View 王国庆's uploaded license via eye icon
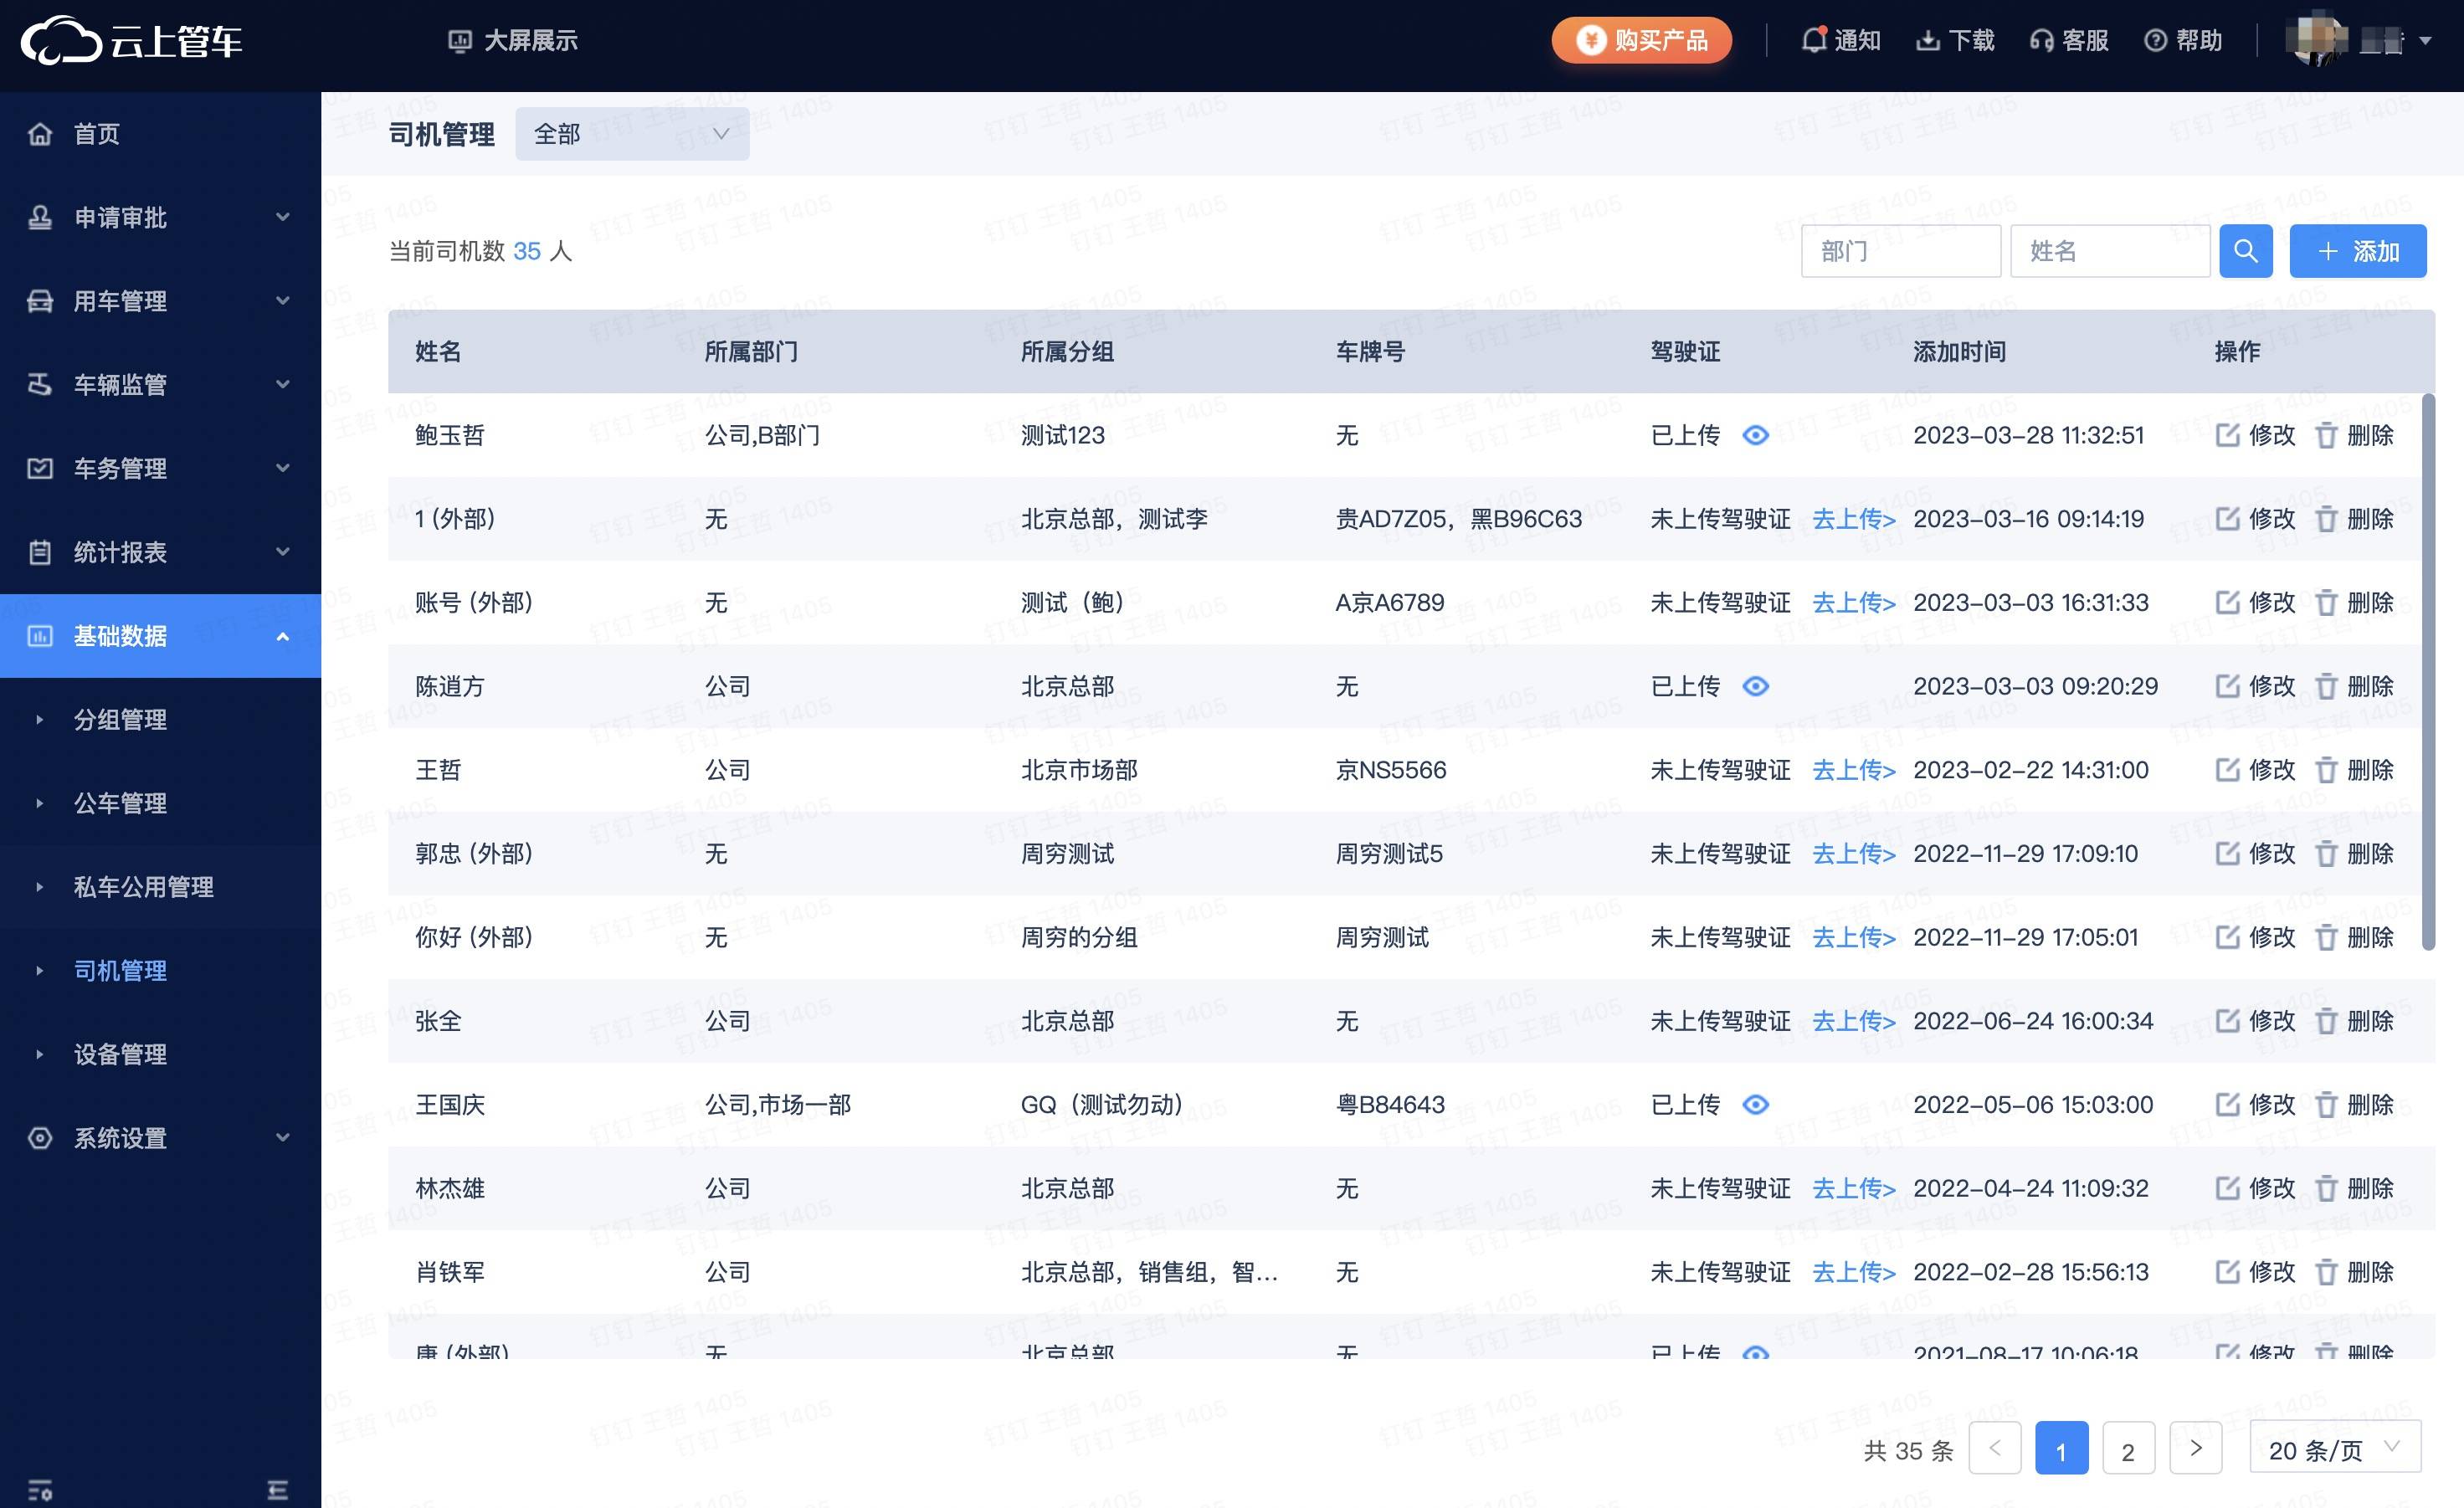The height and width of the screenshot is (1508, 2464). click(x=1756, y=1105)
